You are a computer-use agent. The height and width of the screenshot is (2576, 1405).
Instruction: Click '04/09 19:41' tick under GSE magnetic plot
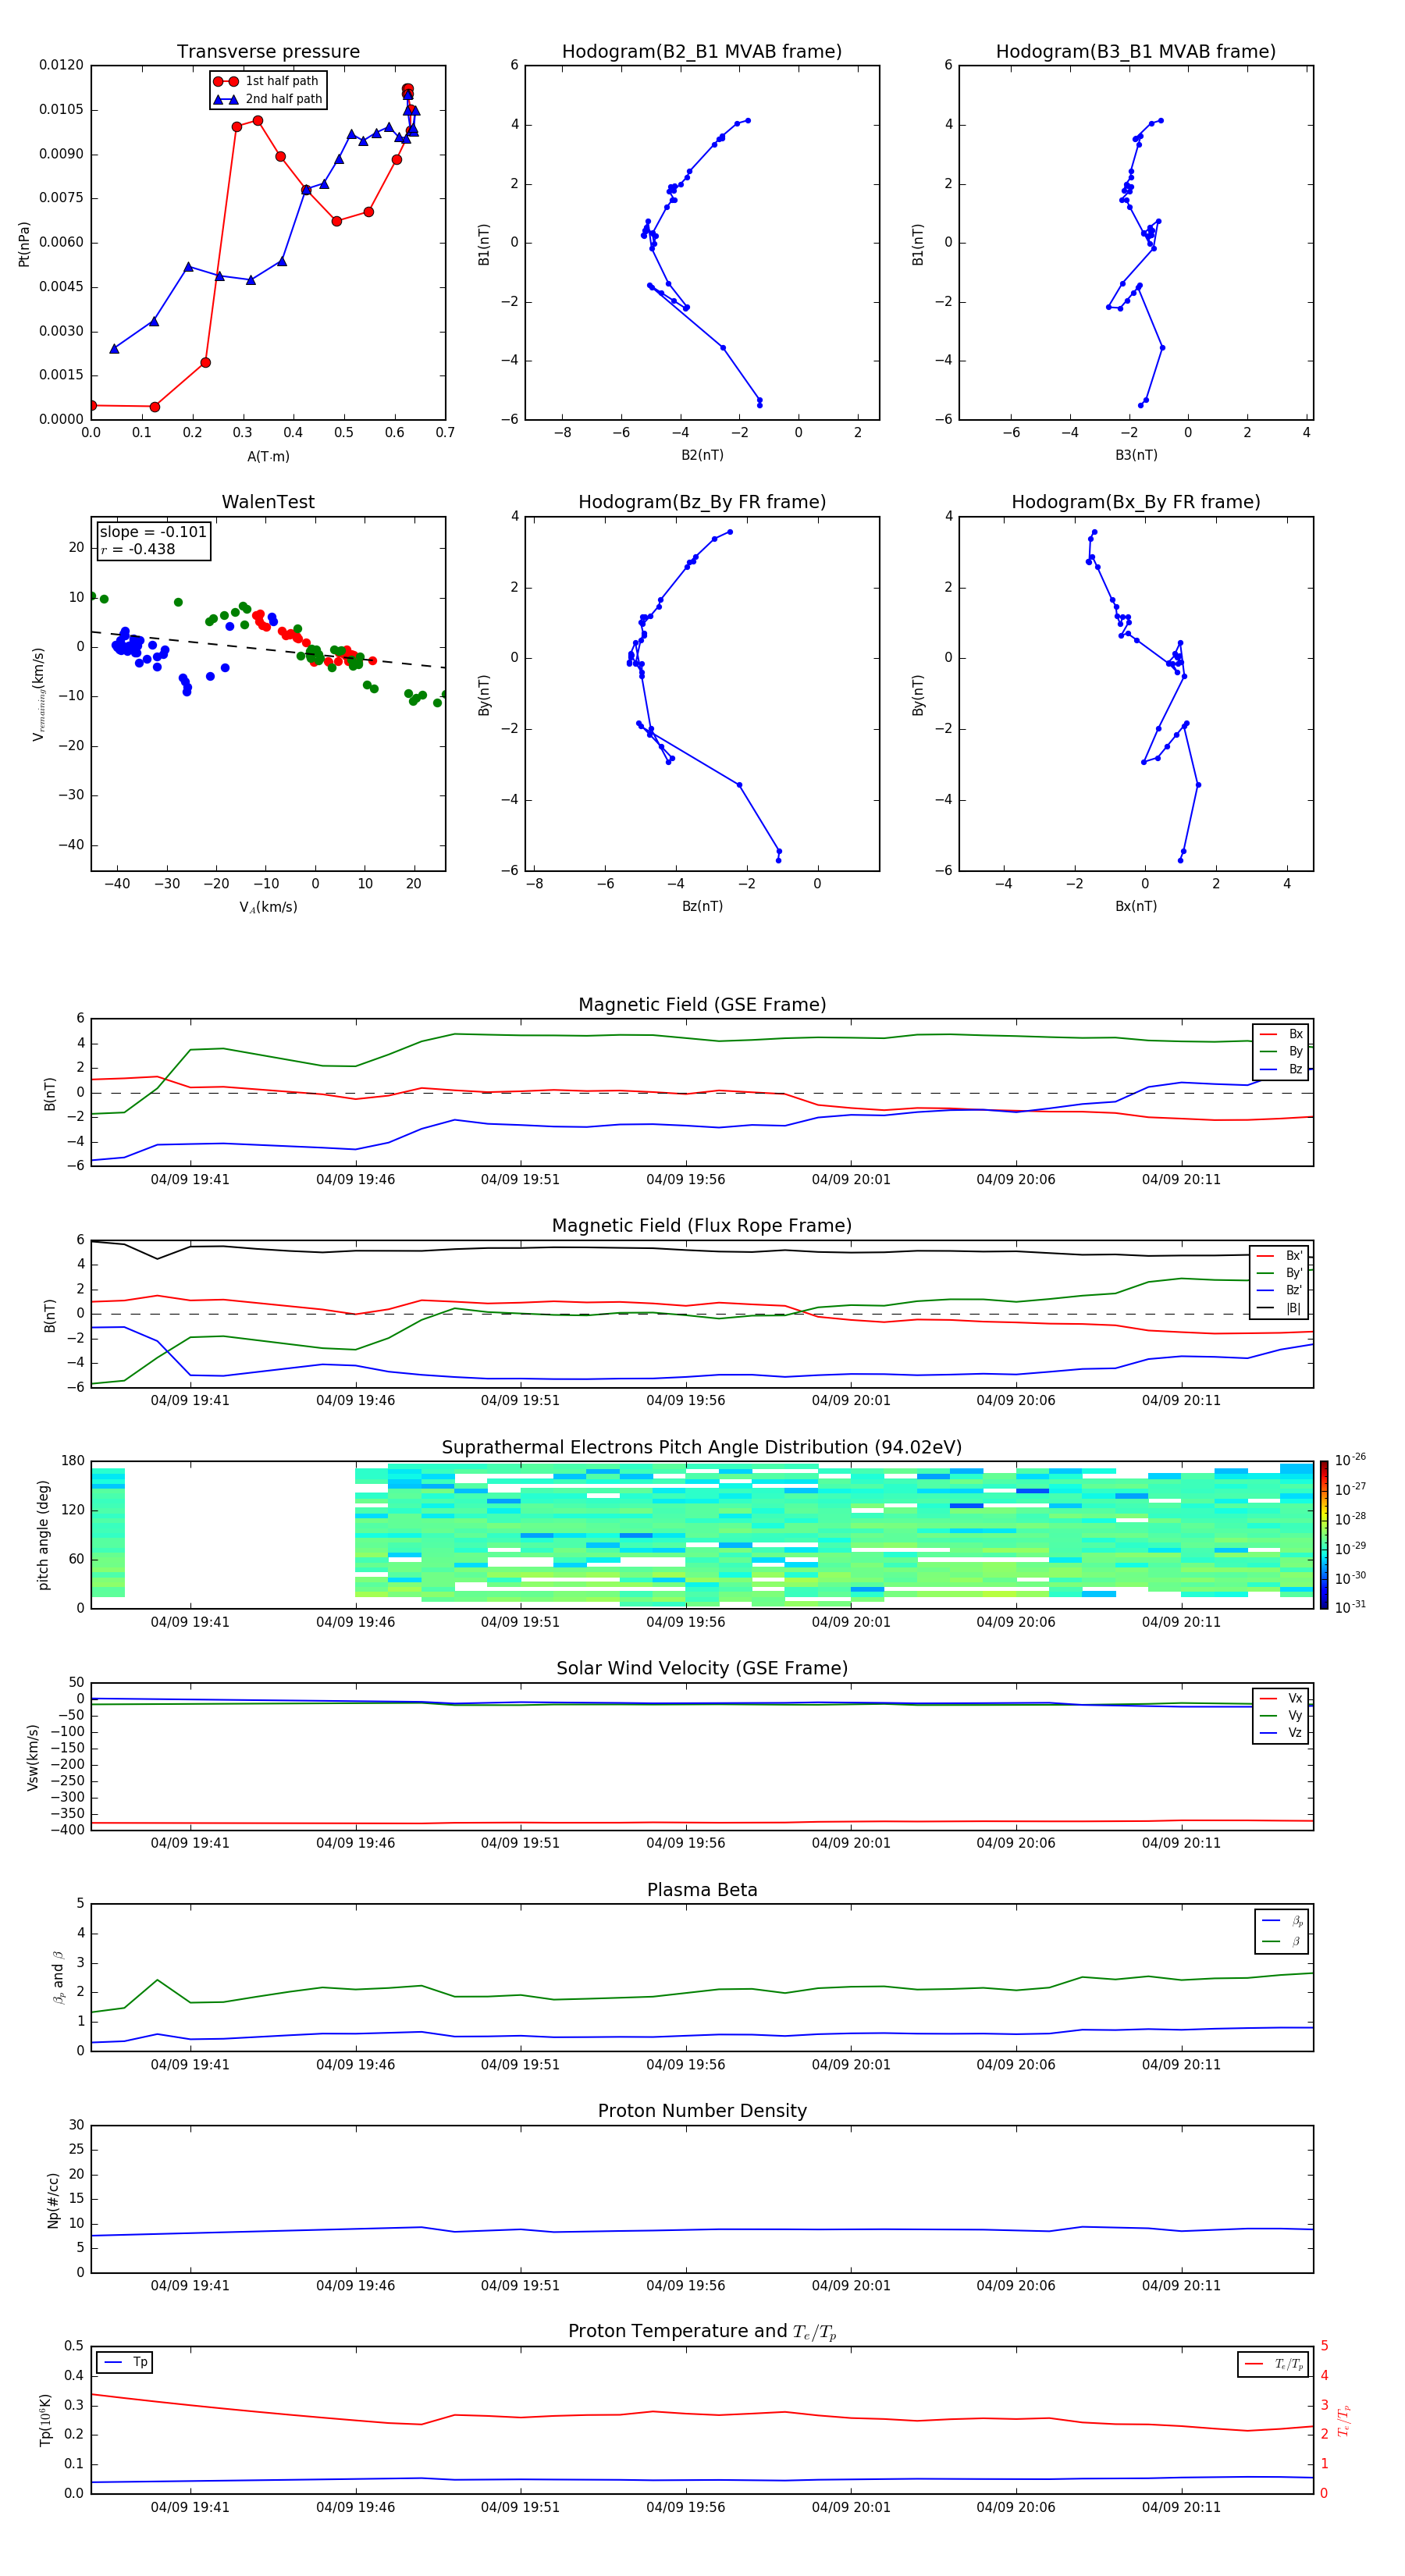coord(190,1180)
